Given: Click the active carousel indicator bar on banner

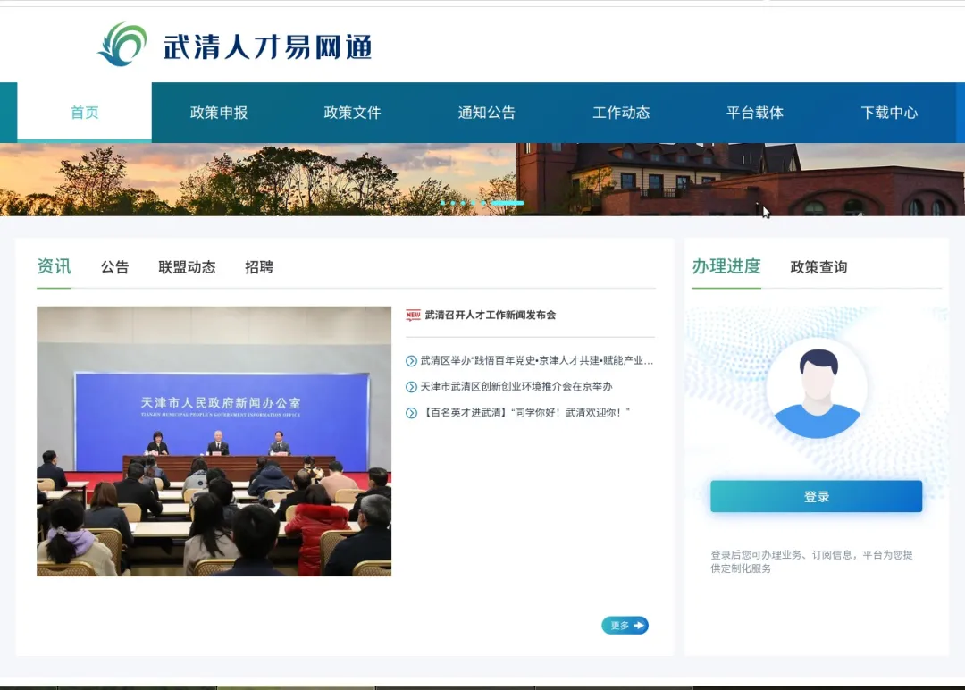Looking at the screenshot, I should point(508,203).
